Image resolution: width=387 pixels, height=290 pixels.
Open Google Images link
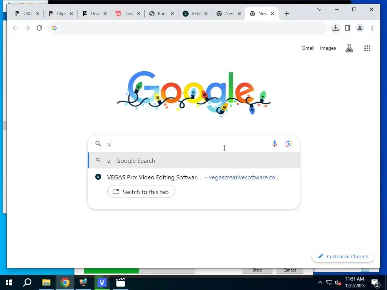point(328,48)
